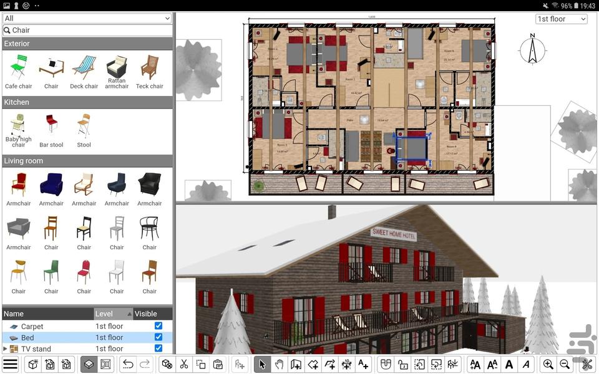Toggle the magnetism magnet icon
Screen dimensions: 599x374
click(386, 364)
